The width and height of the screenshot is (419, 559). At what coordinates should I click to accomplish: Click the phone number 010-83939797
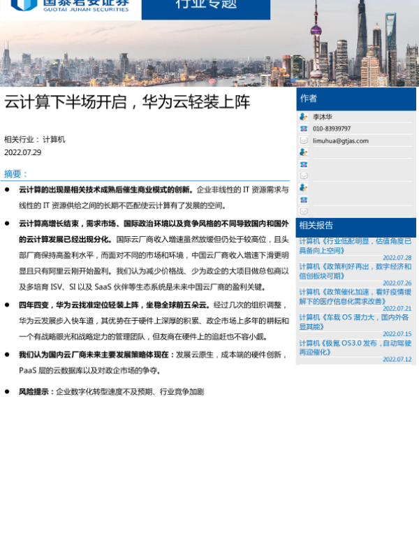click(332, 129)
